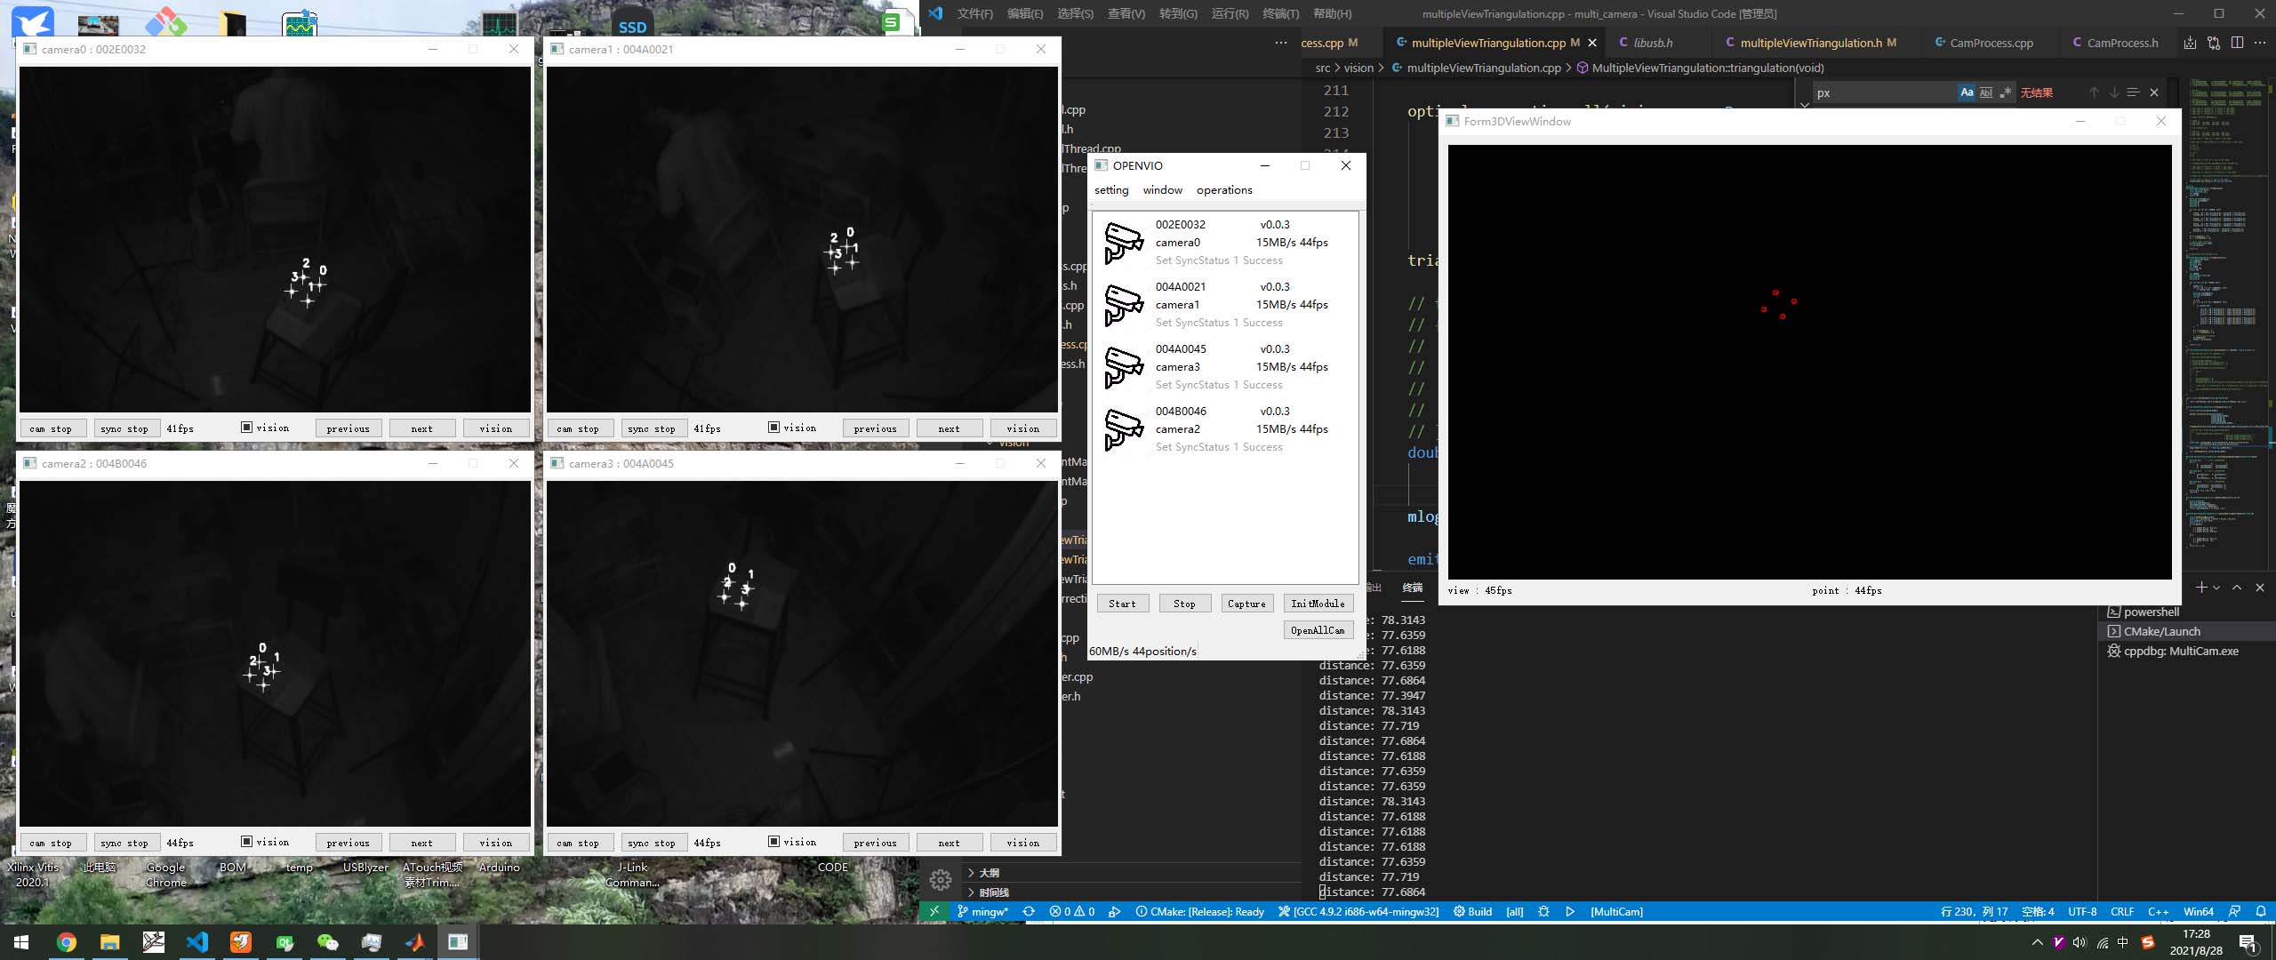Open OPENVIO setting menu
The image size is (2276, 960).
pos(1111,190)
